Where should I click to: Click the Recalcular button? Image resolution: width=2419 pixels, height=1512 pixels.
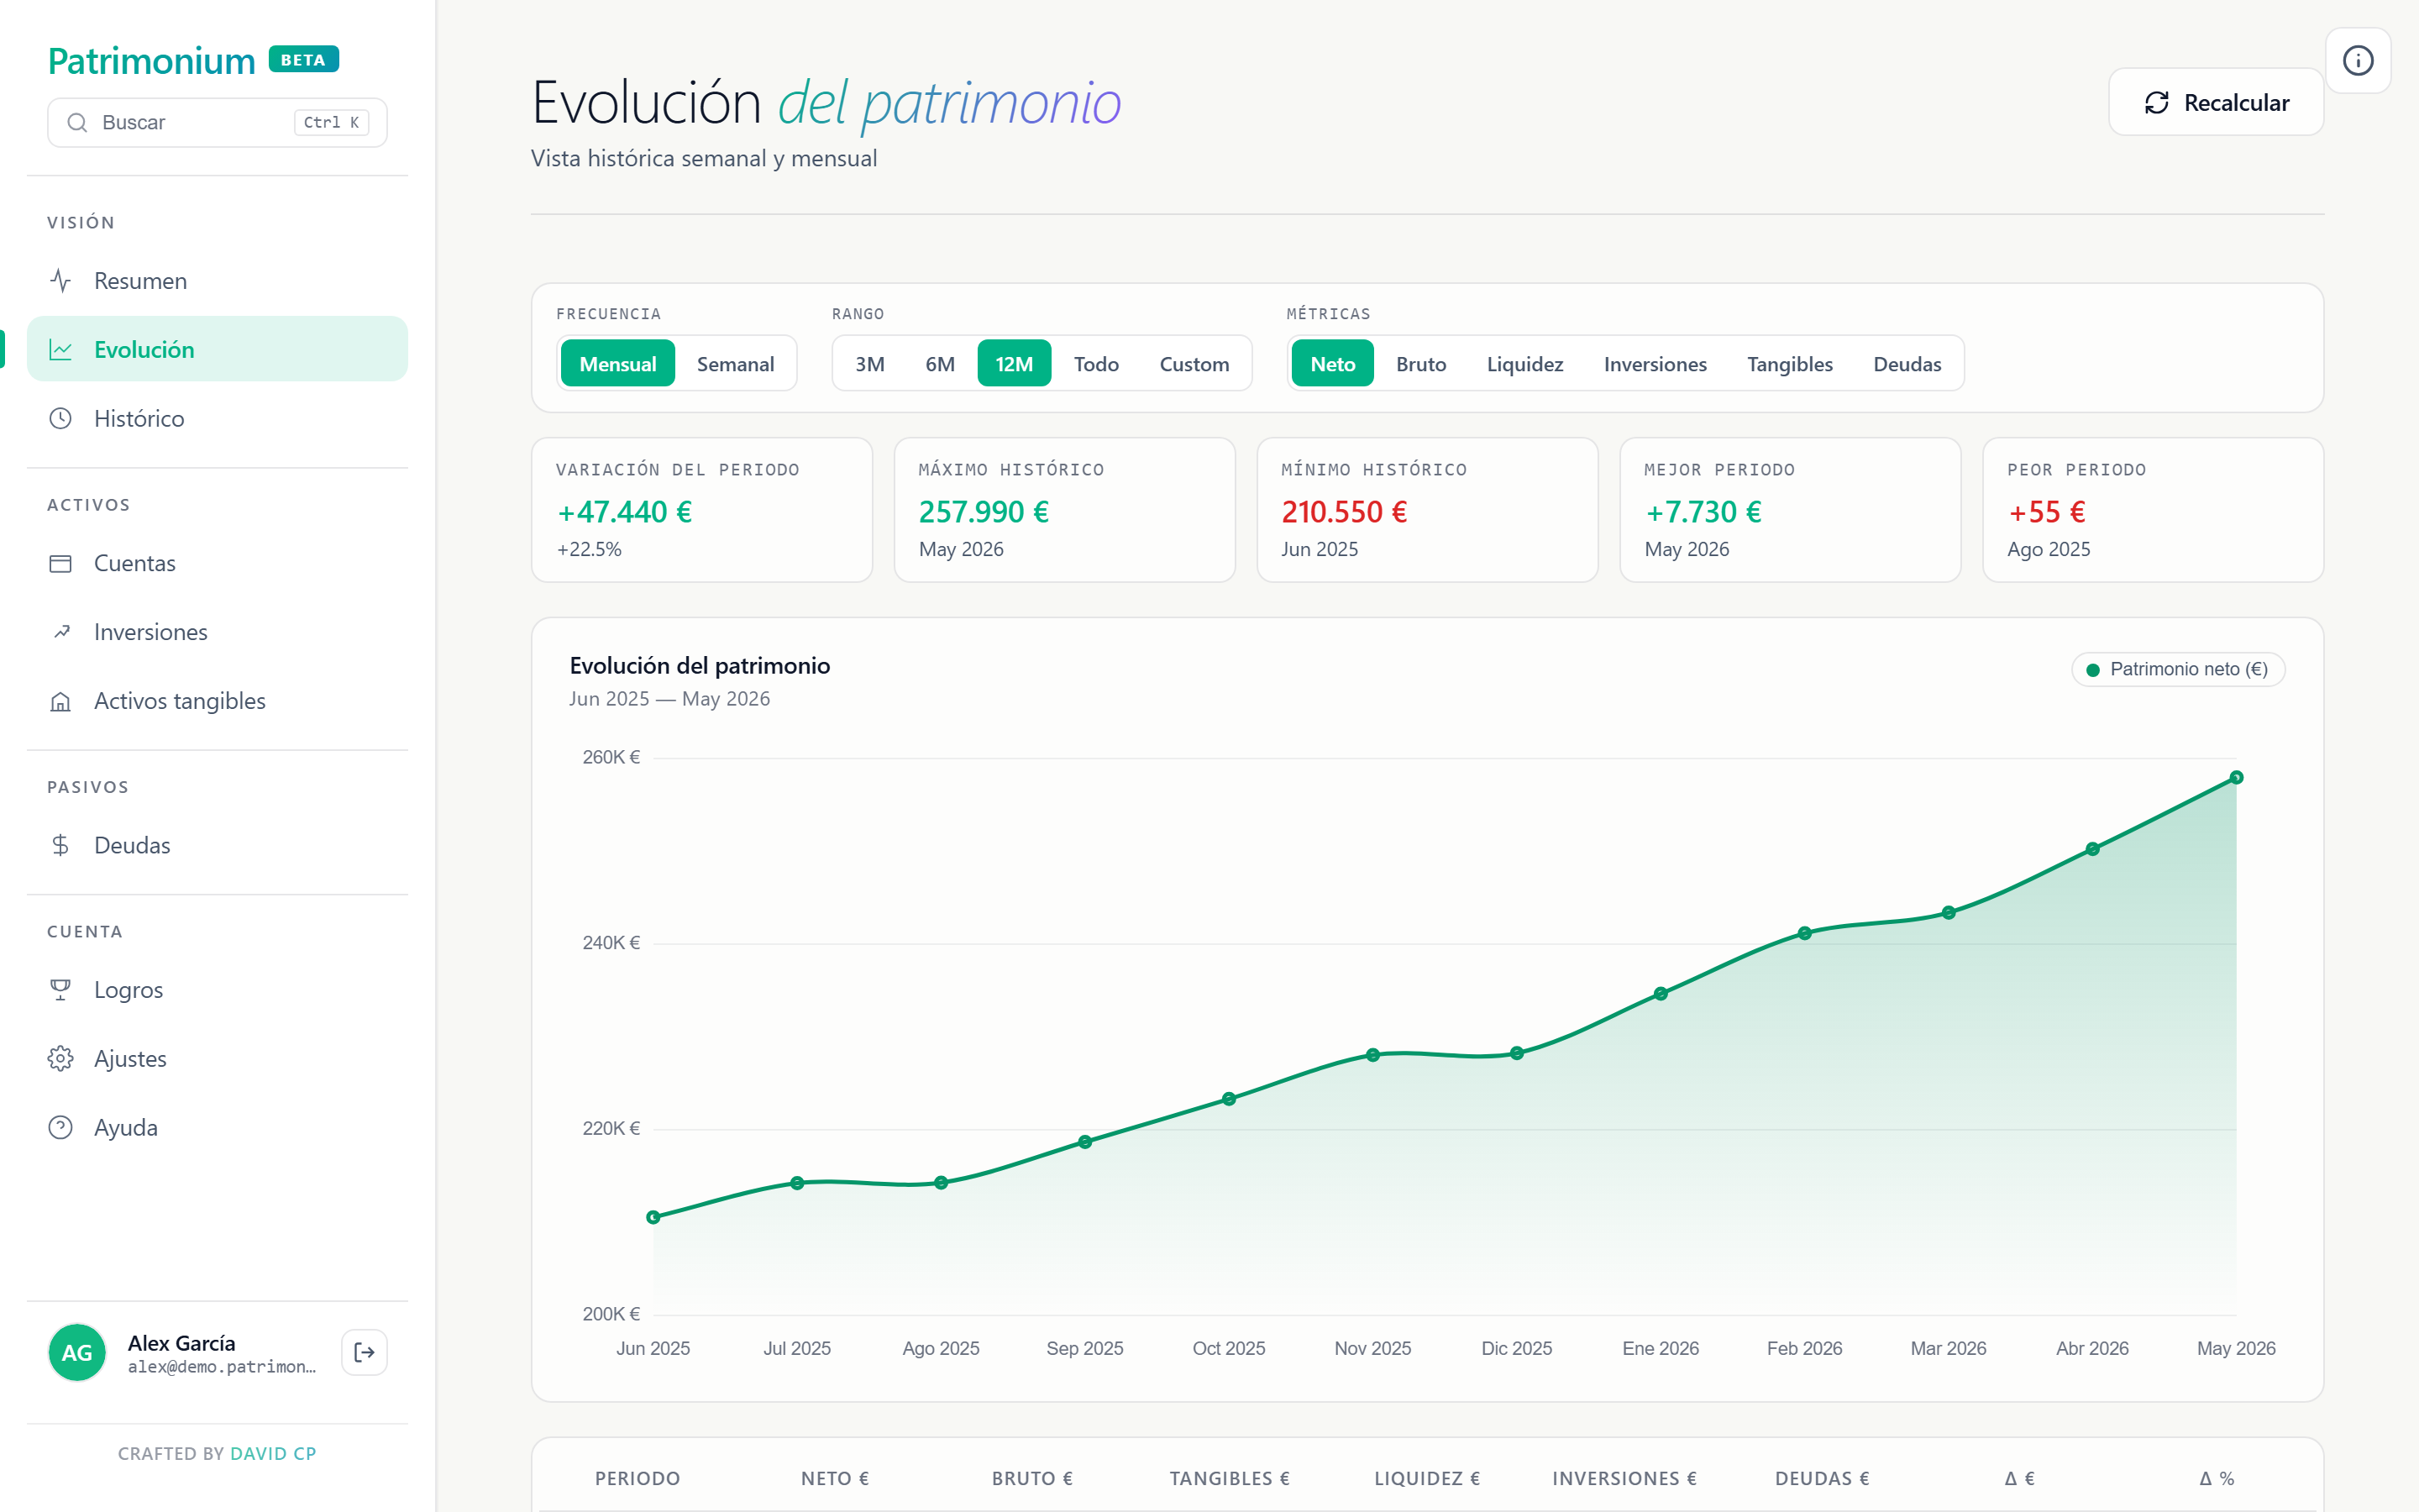point(2215,102)
